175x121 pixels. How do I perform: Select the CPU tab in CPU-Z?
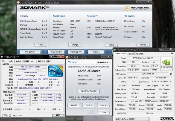pyautogui.click(x=4, y=61)
